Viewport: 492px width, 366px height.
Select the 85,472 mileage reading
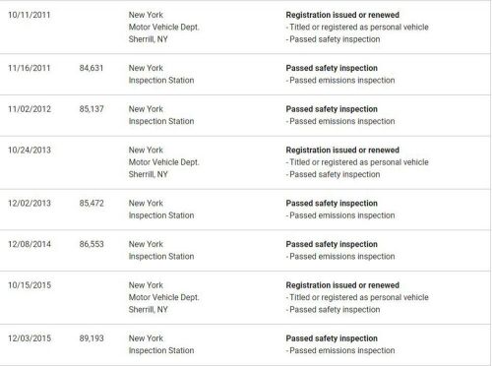point(92,204)
